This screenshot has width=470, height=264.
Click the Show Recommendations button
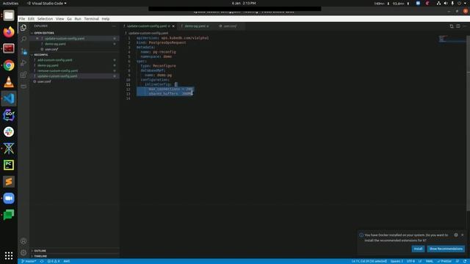[446, 249]
